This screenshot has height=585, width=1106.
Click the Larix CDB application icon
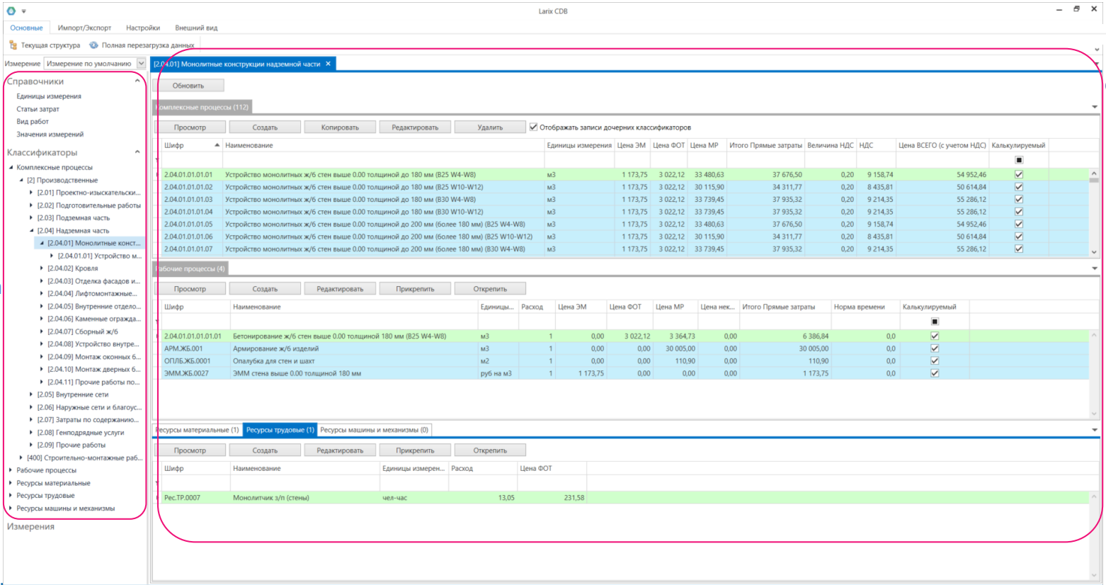pyautogui.click(x=11, y=11)
